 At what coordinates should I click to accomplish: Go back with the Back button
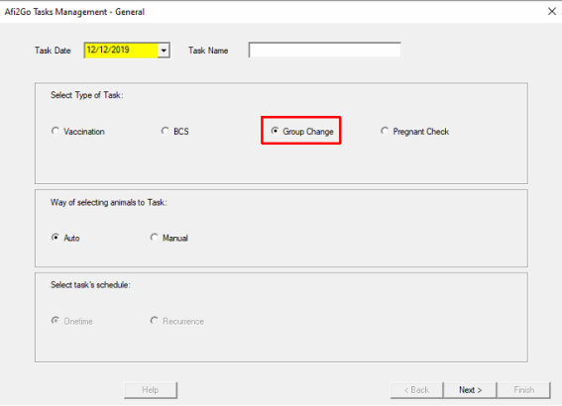point(416,390)
